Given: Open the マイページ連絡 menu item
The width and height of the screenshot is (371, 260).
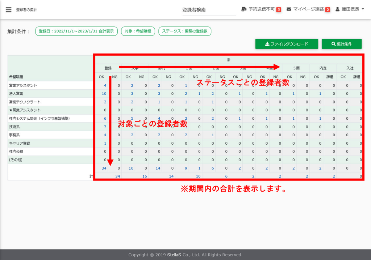Looking at the screenshot, I should coord(308,9).
